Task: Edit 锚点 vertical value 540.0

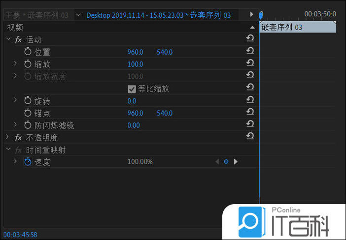Action: tap(165, 113)
